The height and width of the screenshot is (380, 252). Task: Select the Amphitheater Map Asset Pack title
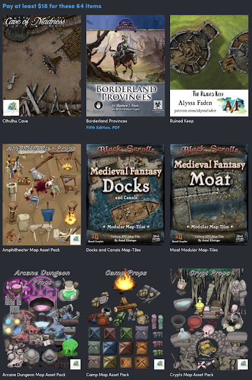pyautogui.click(x=31, y=250)
